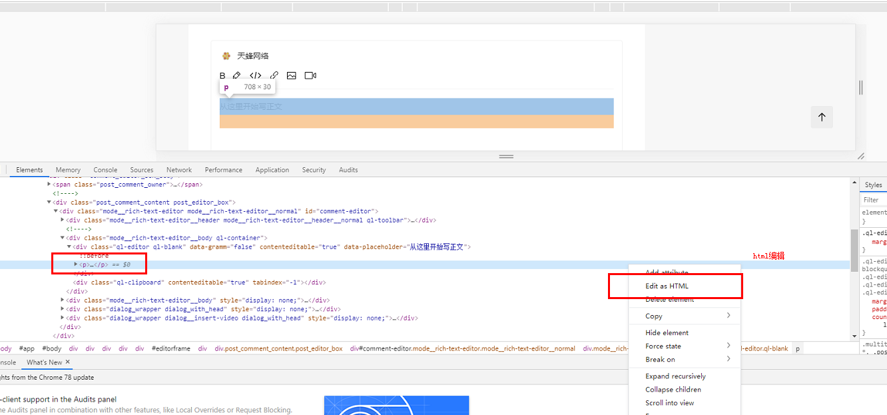The image size is (887, 415).
Task: Insert a video using the camera icon
Action: point(310,76)
